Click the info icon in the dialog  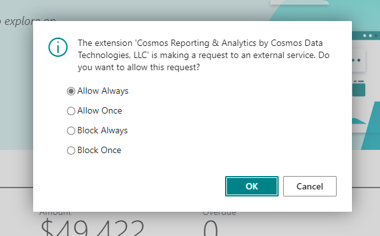(x=58, y=47)
